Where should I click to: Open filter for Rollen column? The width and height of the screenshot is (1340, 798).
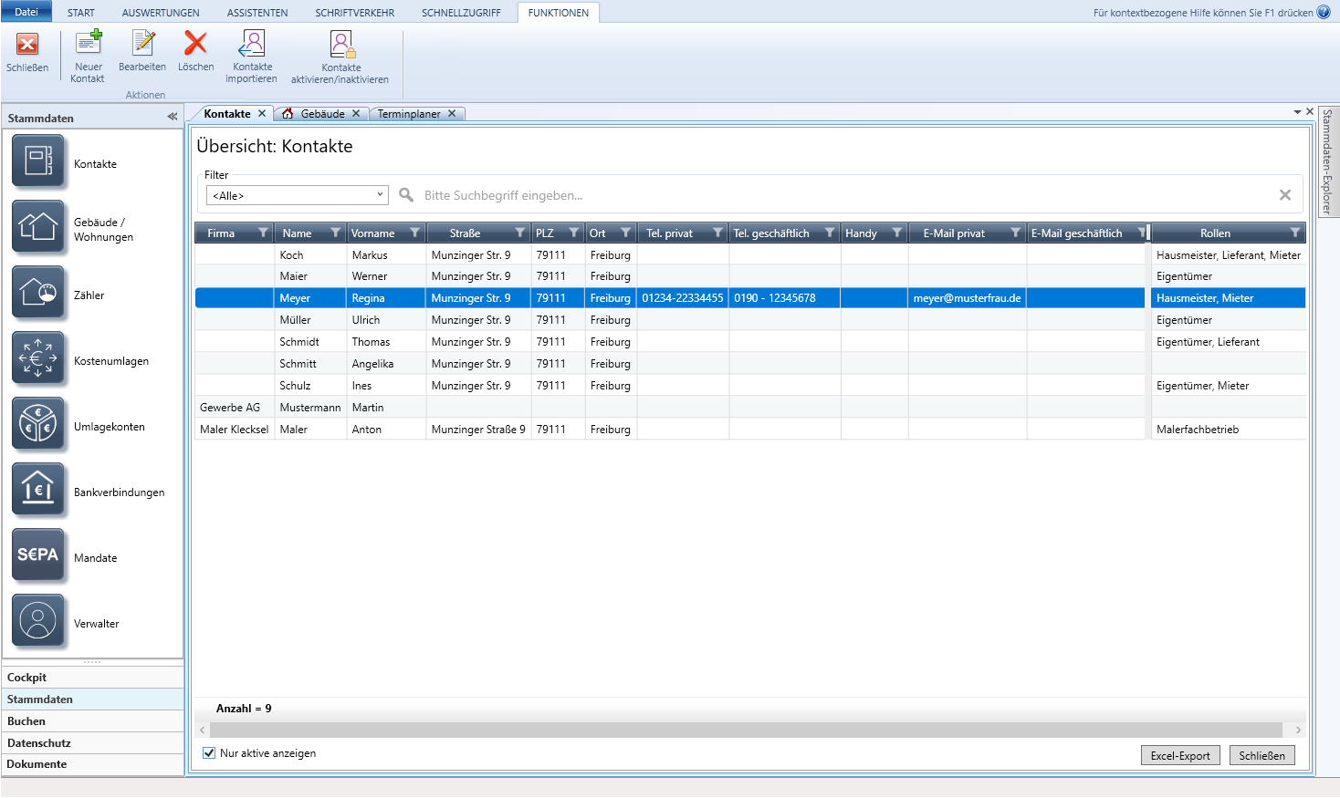click(x=1294, y=233)
